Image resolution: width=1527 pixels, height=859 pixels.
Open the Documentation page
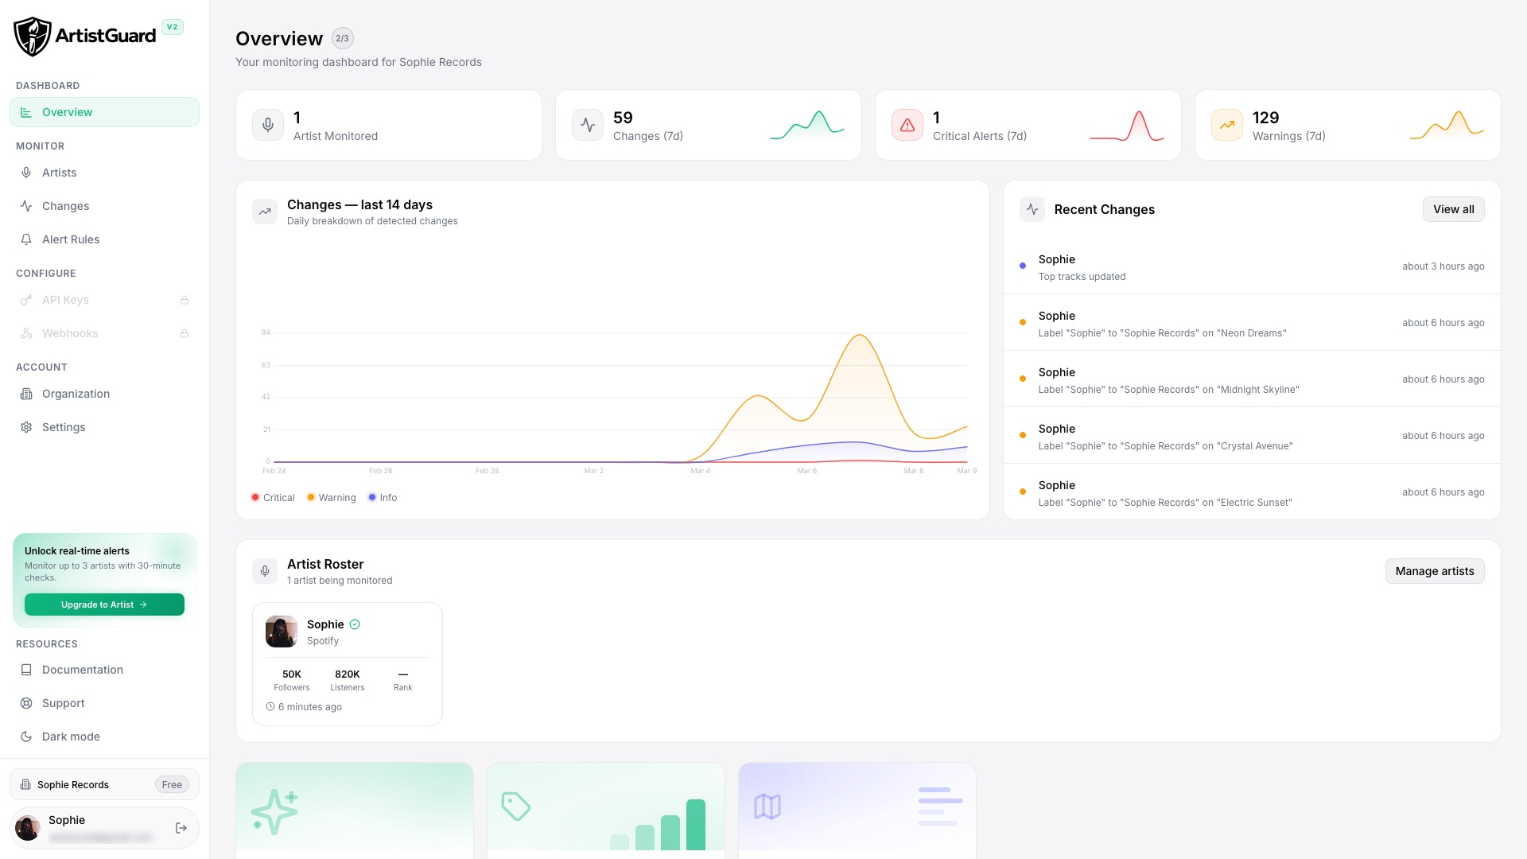pos(83,670)
